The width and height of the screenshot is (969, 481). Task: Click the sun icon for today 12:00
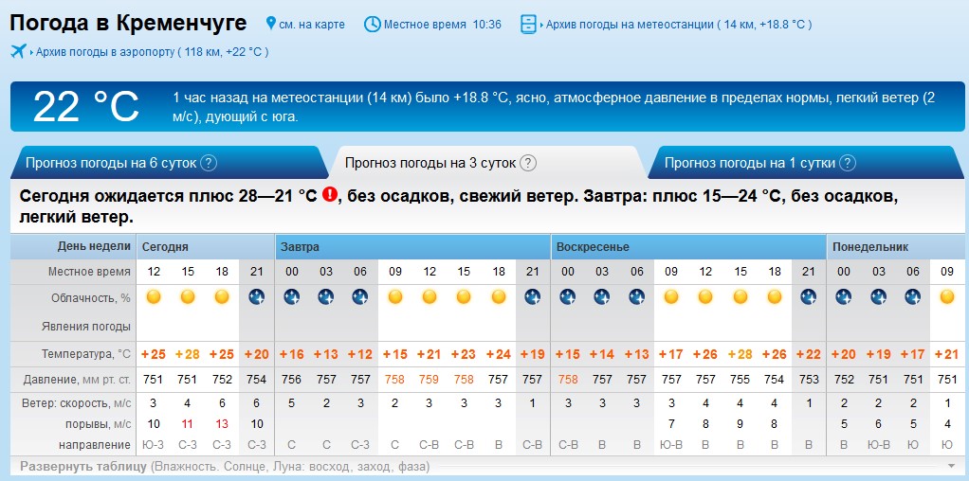[154, 297]
